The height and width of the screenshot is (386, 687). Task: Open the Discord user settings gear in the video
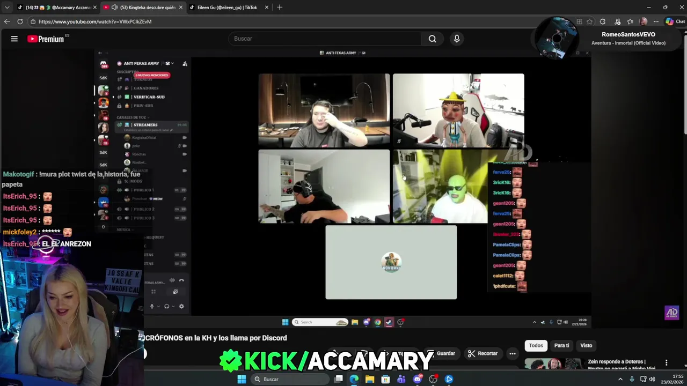(x=181, y=307)
